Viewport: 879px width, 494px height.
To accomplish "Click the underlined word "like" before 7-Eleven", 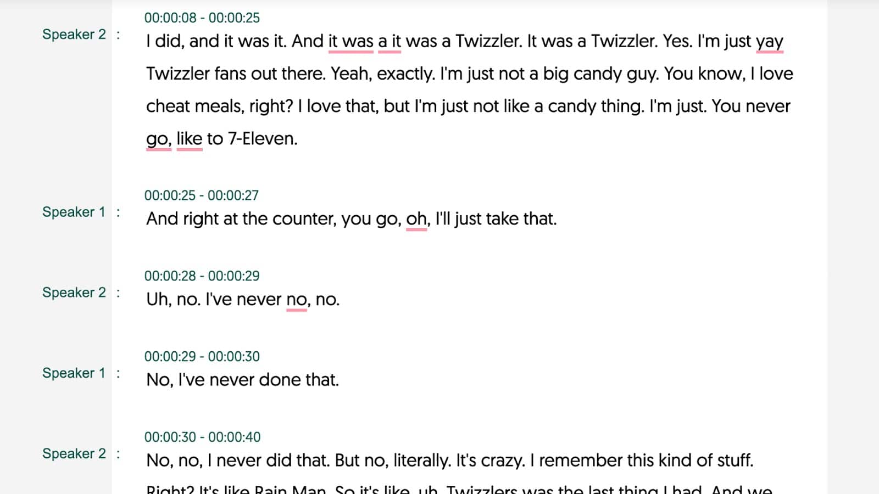I will click(x=190, y=139).
